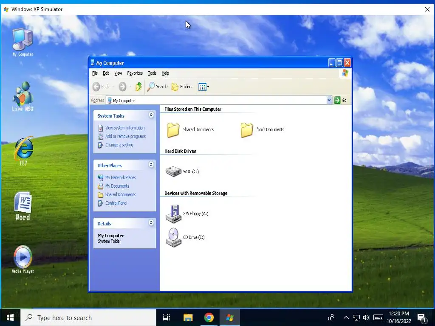Select the WDC (C:) hard drive

click(182, 171)
